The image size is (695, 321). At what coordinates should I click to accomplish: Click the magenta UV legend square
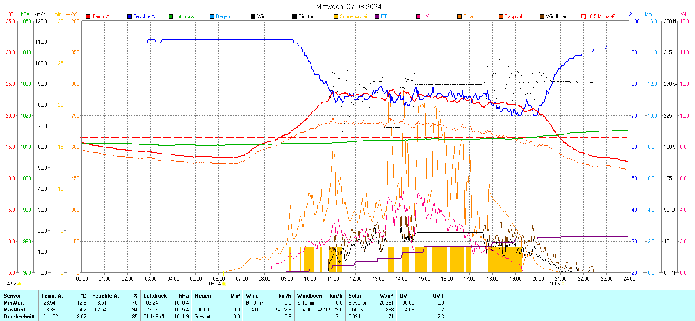tap(418, 16)
